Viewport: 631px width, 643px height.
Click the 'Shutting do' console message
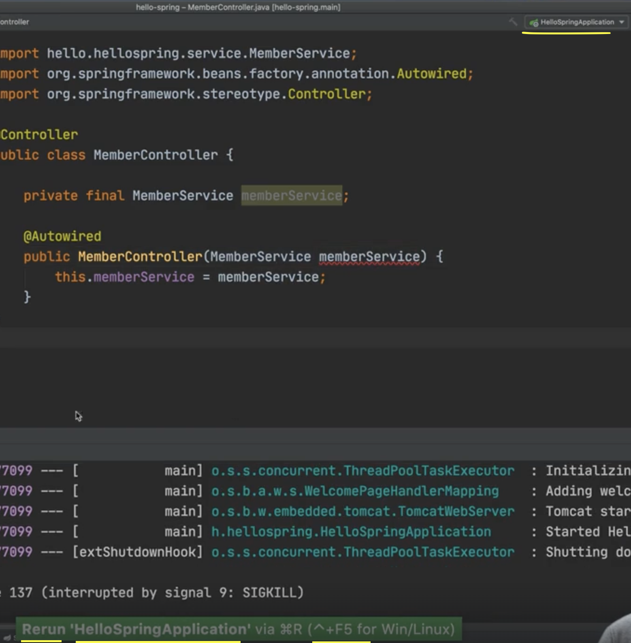tap(588, 552)
